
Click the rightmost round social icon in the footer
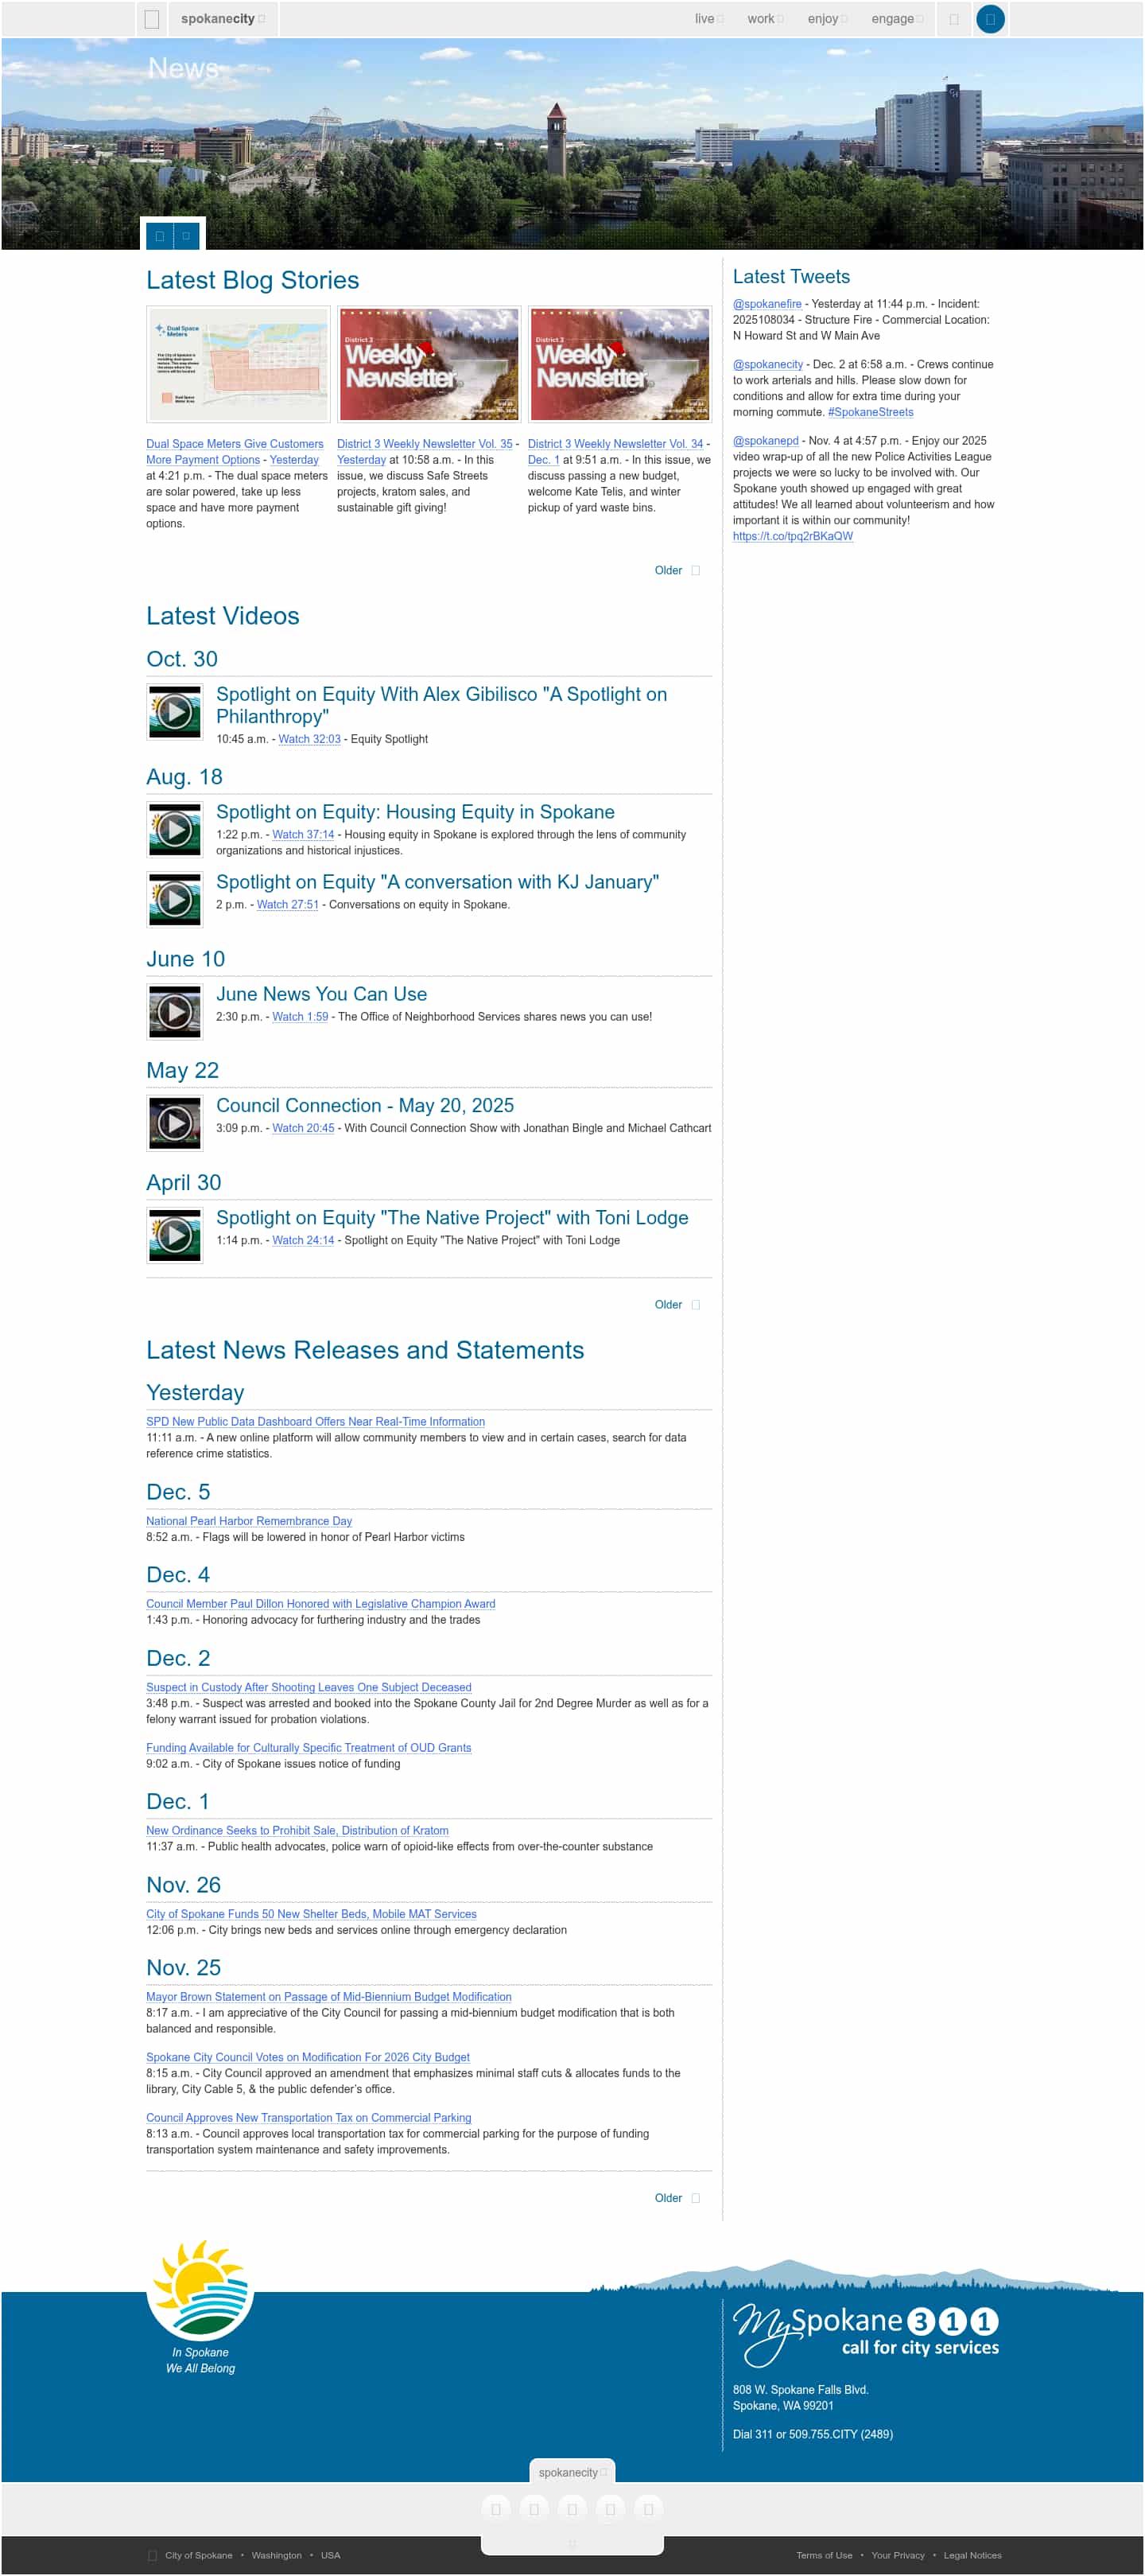[x=647, y=2508]
